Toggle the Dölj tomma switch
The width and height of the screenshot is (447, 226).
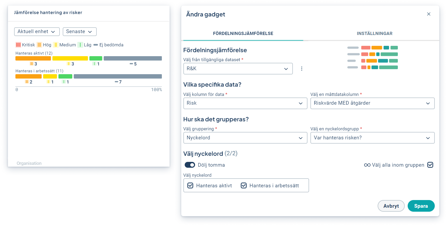[x=190, y=165]
